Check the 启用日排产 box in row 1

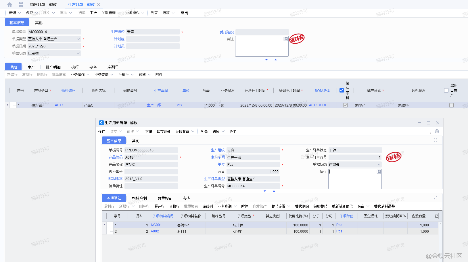coord(451,105)
